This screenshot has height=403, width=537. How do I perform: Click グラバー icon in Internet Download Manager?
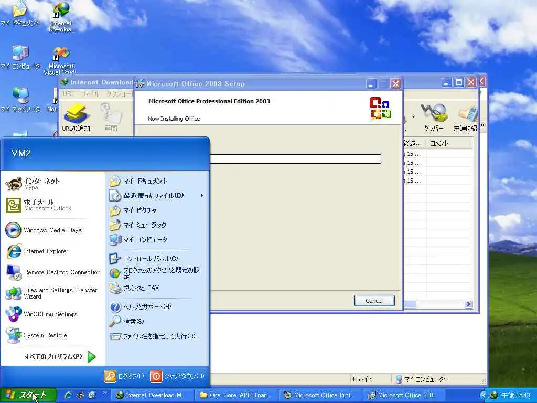(434, 118)
